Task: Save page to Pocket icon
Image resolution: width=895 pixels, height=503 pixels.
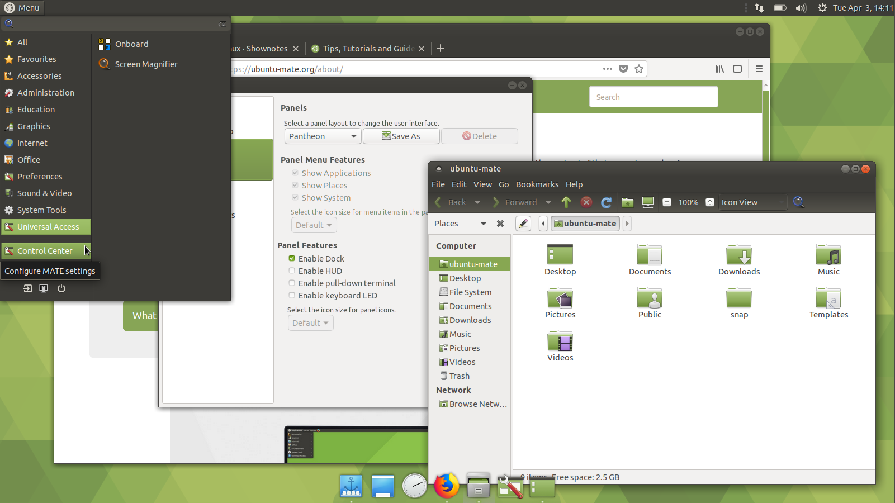Action: 623,69
